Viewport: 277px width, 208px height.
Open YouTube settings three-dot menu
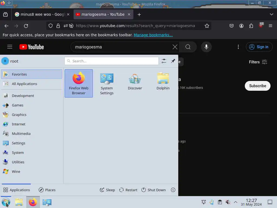(x=238, y=47)
